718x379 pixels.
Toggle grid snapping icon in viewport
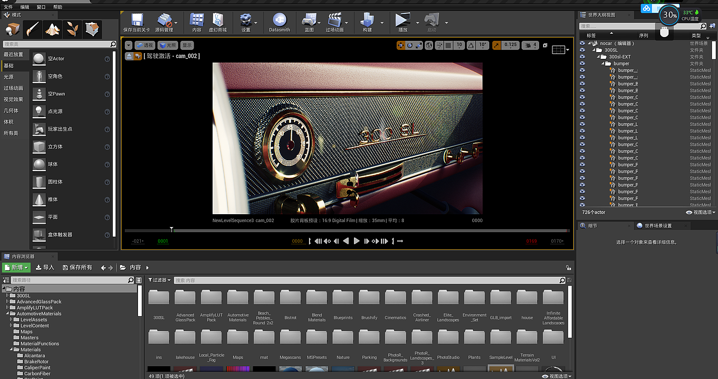coord(447,45)
